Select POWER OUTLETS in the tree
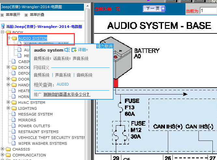 (34, 126)
